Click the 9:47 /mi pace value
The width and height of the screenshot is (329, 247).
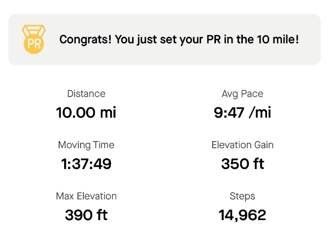(x=242, y=113)
